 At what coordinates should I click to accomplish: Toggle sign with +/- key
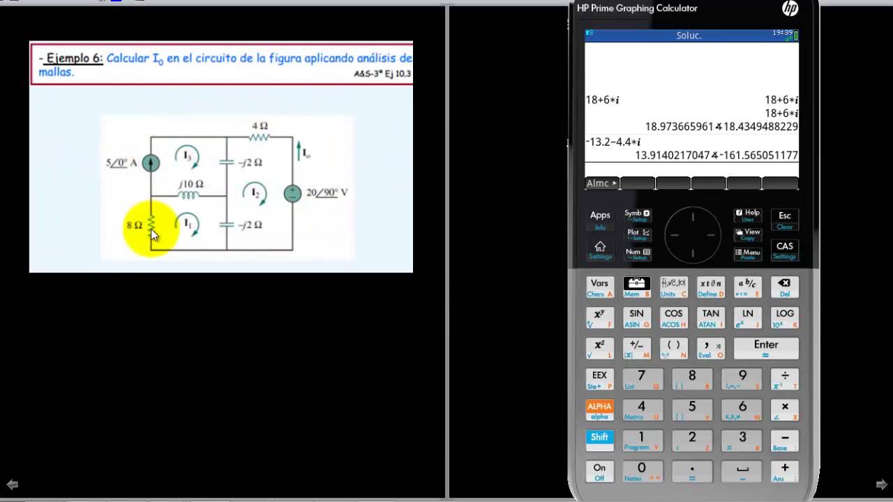point(636,349)
